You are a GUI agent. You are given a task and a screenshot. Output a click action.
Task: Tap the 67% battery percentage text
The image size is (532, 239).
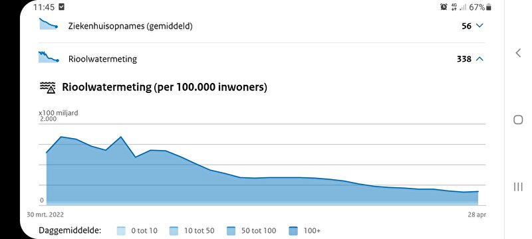pyautogui.click(x=477, y=7)
